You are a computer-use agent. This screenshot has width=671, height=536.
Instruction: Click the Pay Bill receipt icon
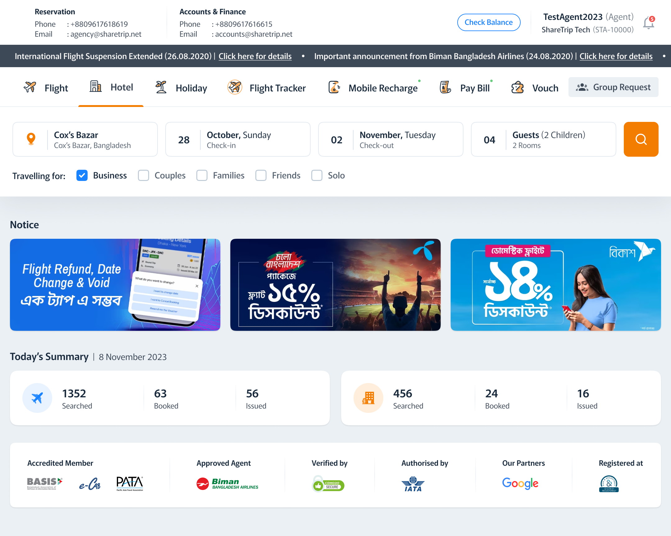click(445, 87)
